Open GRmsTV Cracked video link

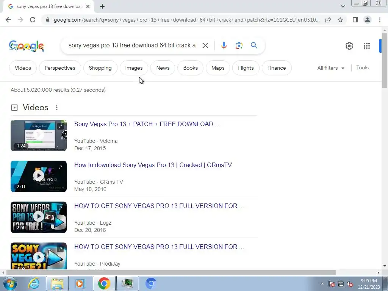[x=153, y=165]
